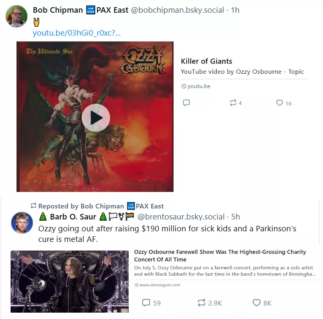Like the post with 8K likes
Screen dimensions: 323x319
262,303
